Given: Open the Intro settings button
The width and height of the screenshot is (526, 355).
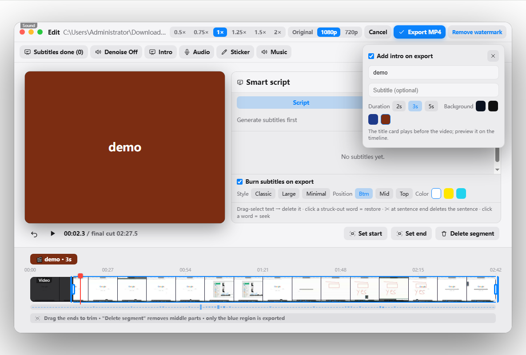Looking at the screenshot, I should pyautogui.click(x=161, y=52).
